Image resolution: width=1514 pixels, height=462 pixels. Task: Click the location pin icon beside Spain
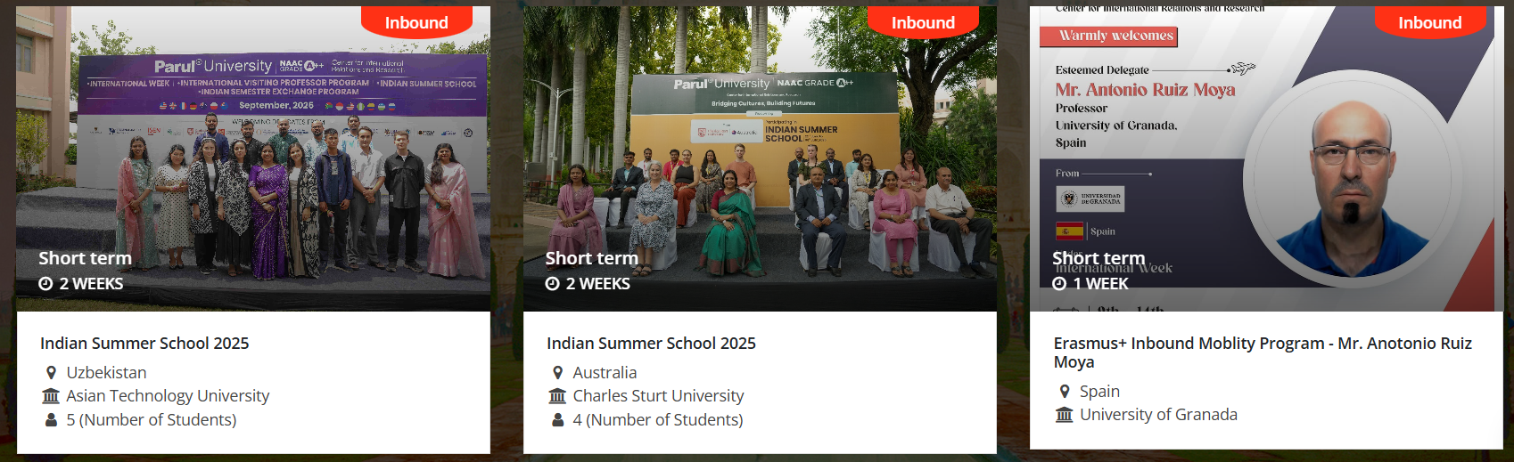point(1064,392)
